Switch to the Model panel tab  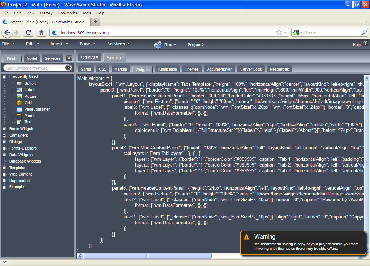coord(32,58)
